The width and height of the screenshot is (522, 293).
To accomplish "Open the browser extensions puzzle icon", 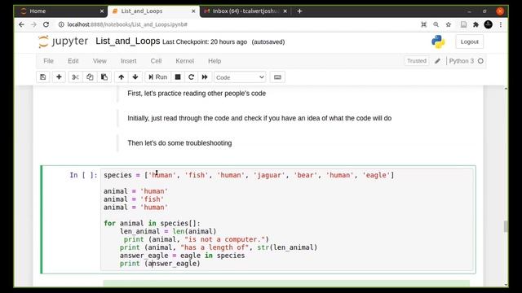I will coord(476,24).
